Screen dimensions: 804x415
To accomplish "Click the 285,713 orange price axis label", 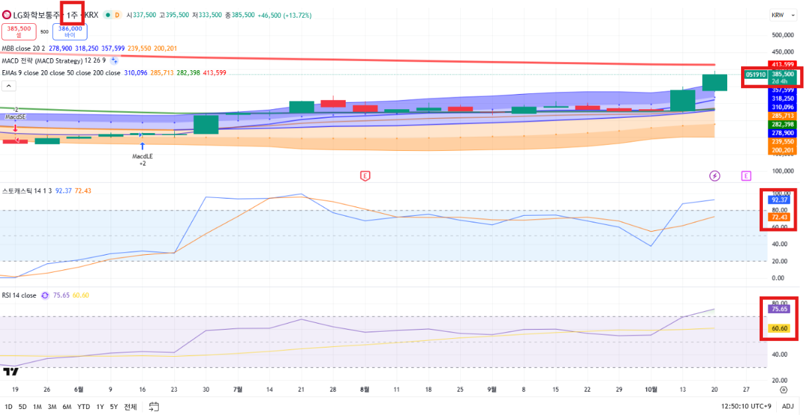I will pos(781,115).
